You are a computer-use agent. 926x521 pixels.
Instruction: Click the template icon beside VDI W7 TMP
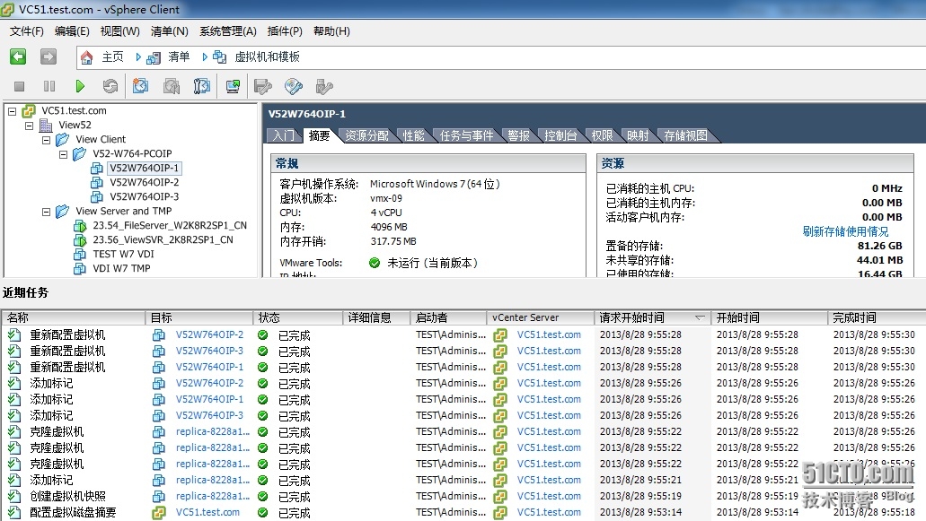pos(80,269)
